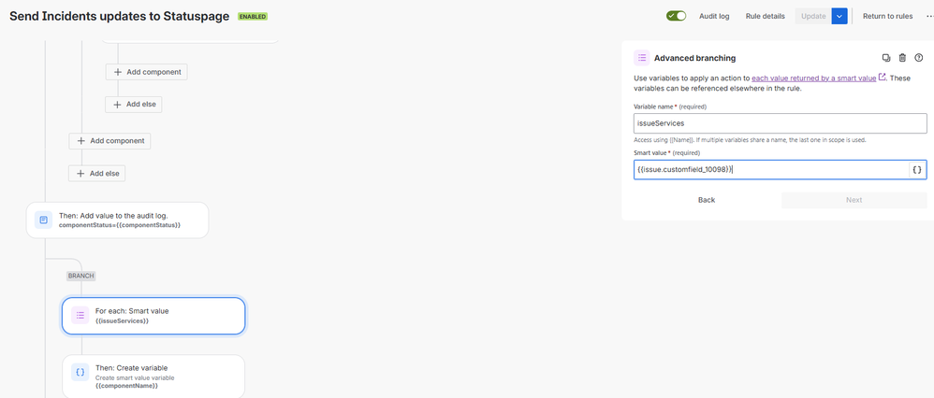Image resolution: width=934 pixels, height=398 pixels.
Task: Click the topmost Add component button
Action: pyautogui.click(x=147, y=72)
